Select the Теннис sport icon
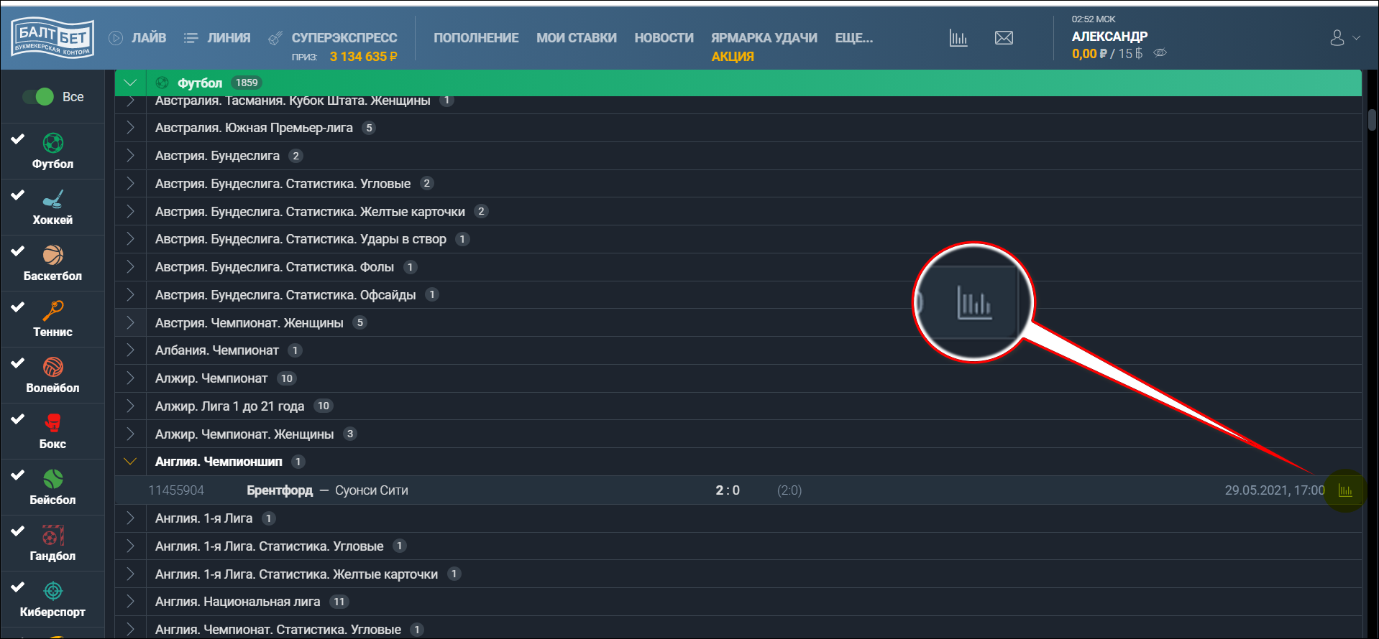Screen dimensions: 1379x639 click(52, 311)
